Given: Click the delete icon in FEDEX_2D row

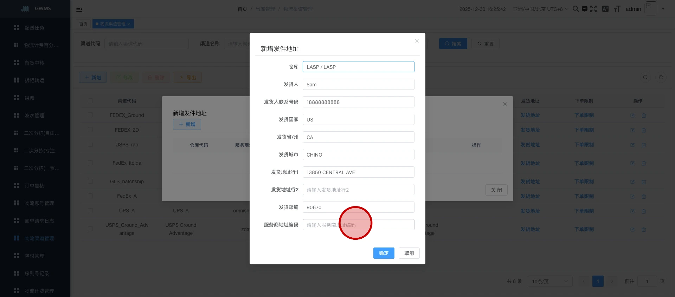Looking at the screenshot, I should click(x=644, y=130).
